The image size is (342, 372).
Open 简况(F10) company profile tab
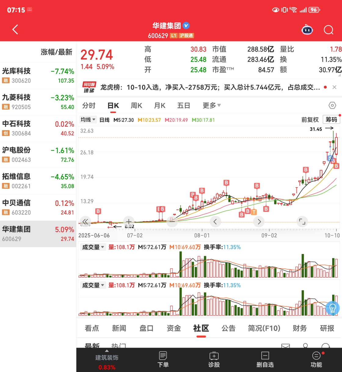(264, 328)
